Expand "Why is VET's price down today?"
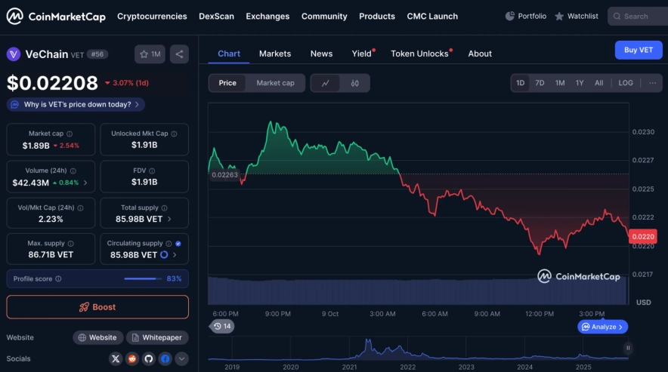The image size is (668, 372). [76, 104]
